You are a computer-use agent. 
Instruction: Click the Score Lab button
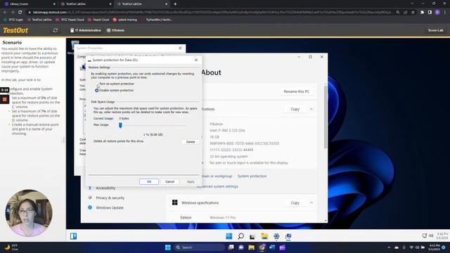pos(435,30)
